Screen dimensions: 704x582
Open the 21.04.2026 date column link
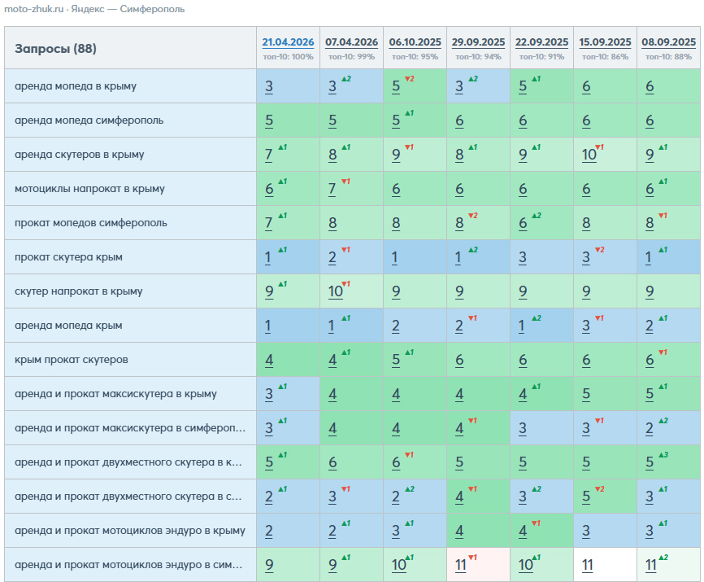288,42
